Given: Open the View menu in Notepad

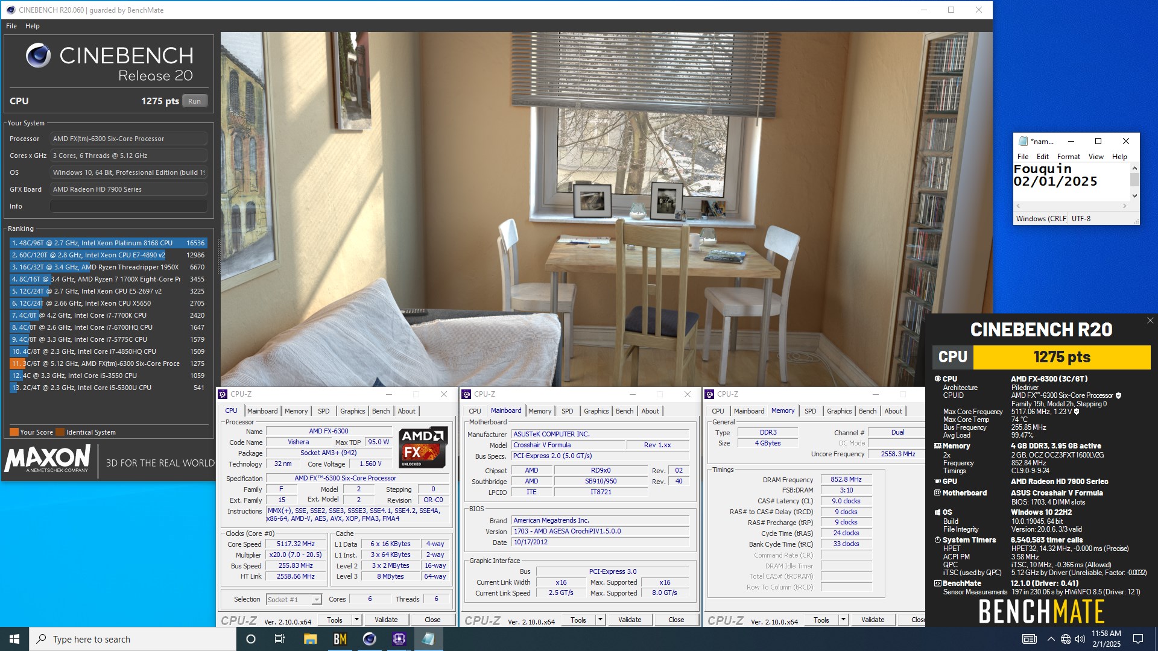Looking at the screenshot, I should coord(1096,157).
